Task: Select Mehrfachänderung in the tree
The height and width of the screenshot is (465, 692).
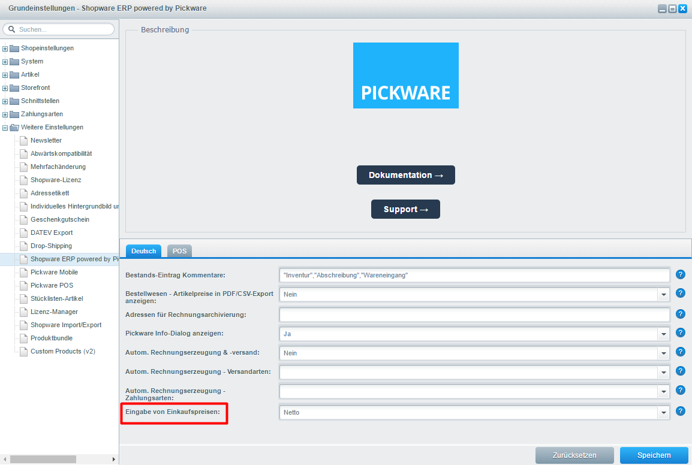Action: coord(58,167)
